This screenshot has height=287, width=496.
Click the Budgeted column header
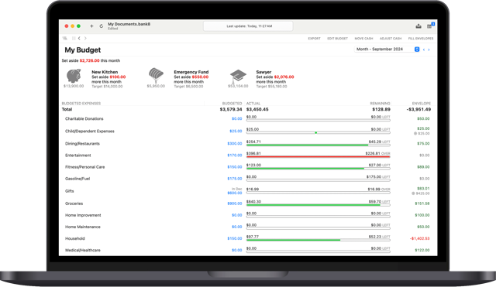[232, 103]
